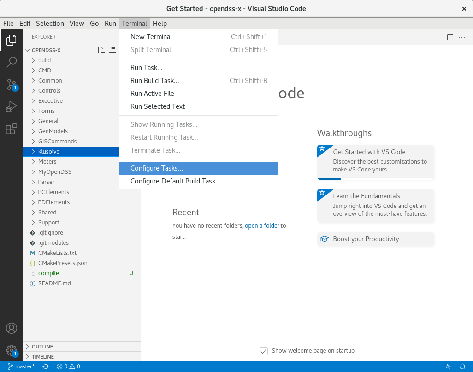
Task: Uncheck Show welcome page on startup
Action: pyautogui.click(x=263, y=351)
